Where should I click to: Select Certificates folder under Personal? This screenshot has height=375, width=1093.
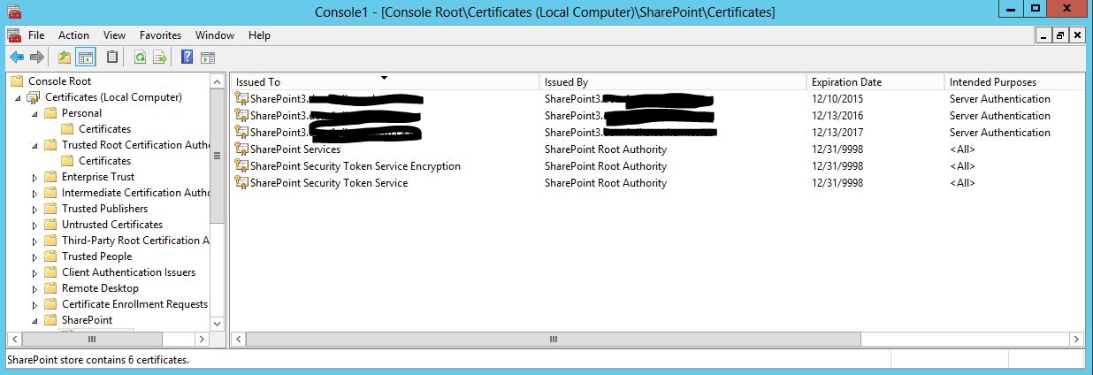coord(104,129)
